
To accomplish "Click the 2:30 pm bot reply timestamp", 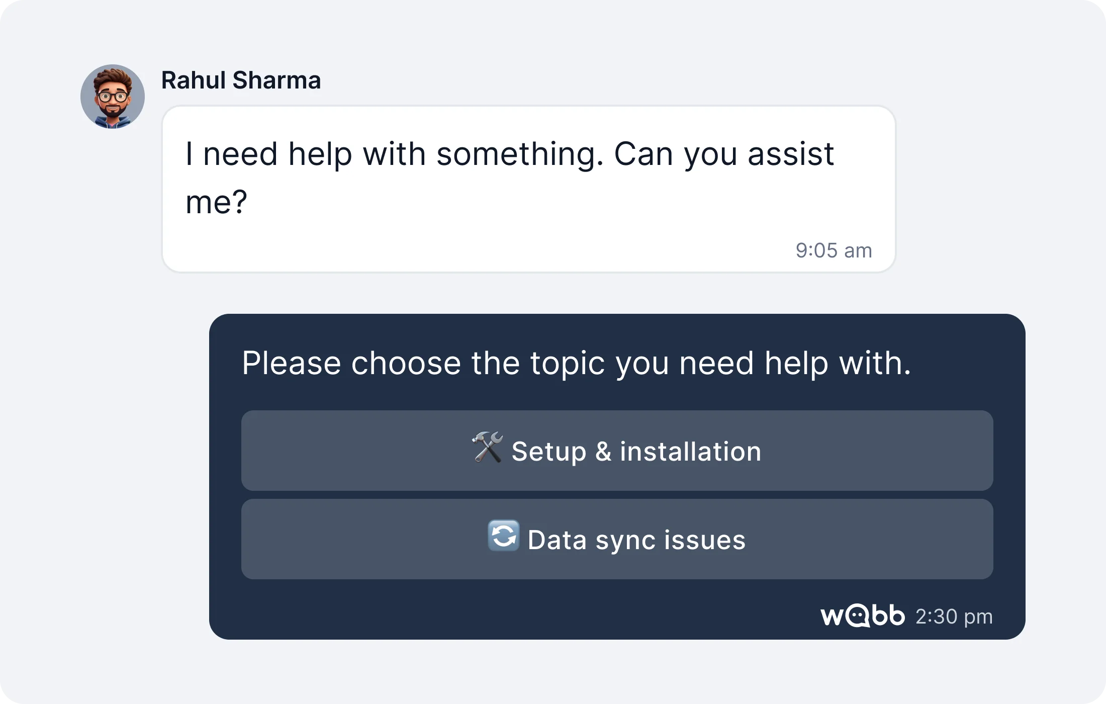I will pos(954,617).
